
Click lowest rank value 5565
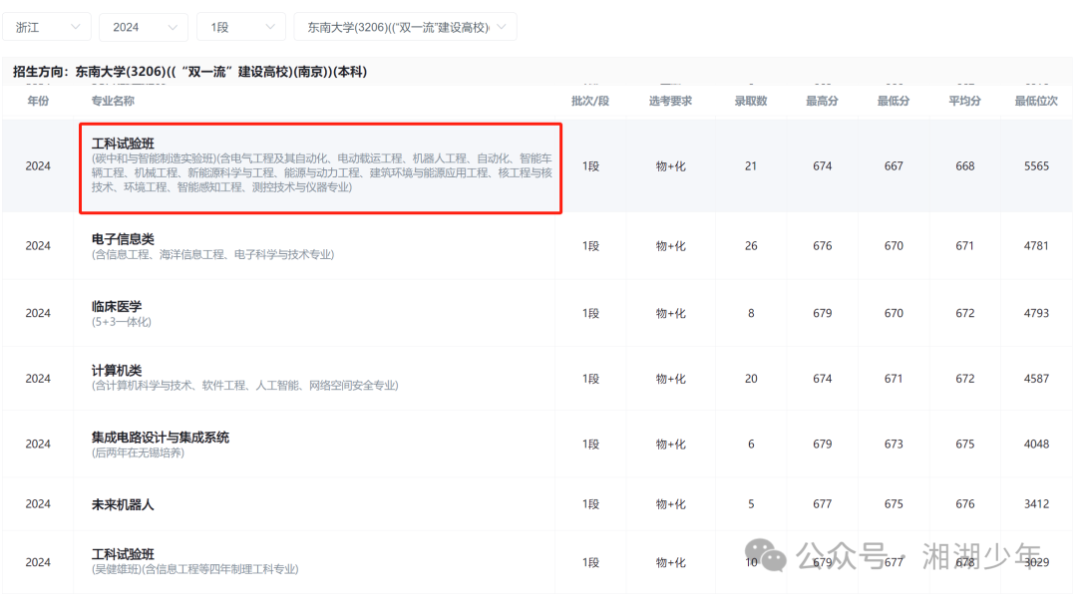pyautogui.click(x=1036, y=166)
